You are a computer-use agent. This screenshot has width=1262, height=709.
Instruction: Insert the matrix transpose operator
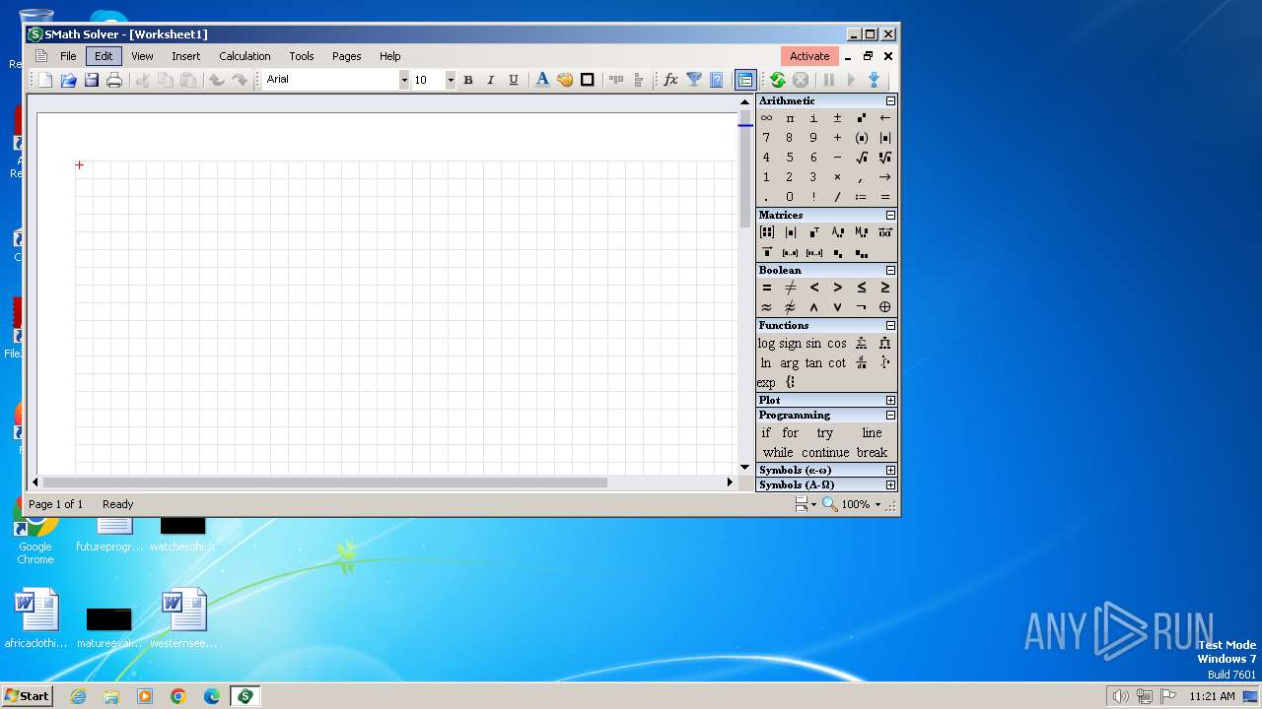point(813,232)
